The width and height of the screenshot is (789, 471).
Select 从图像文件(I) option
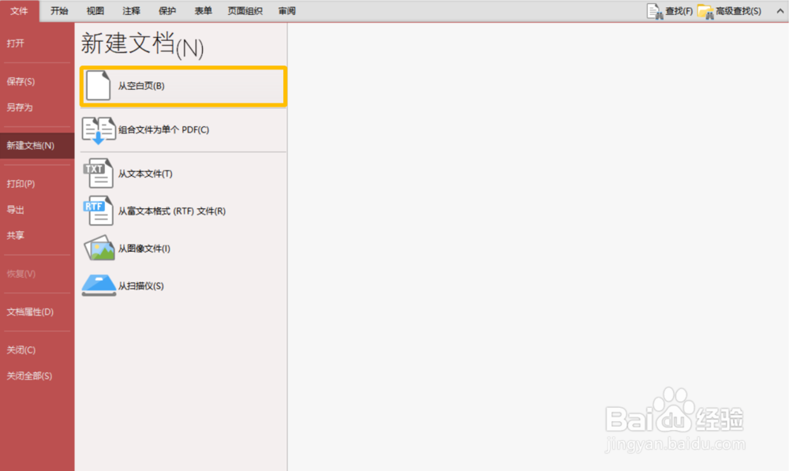(183, 248)
